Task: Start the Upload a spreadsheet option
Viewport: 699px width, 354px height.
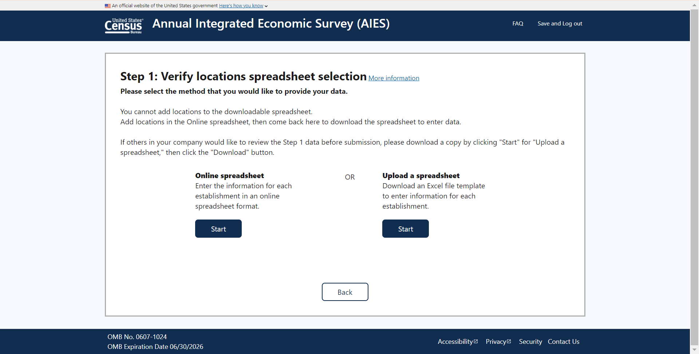Action: pos(405,229)
